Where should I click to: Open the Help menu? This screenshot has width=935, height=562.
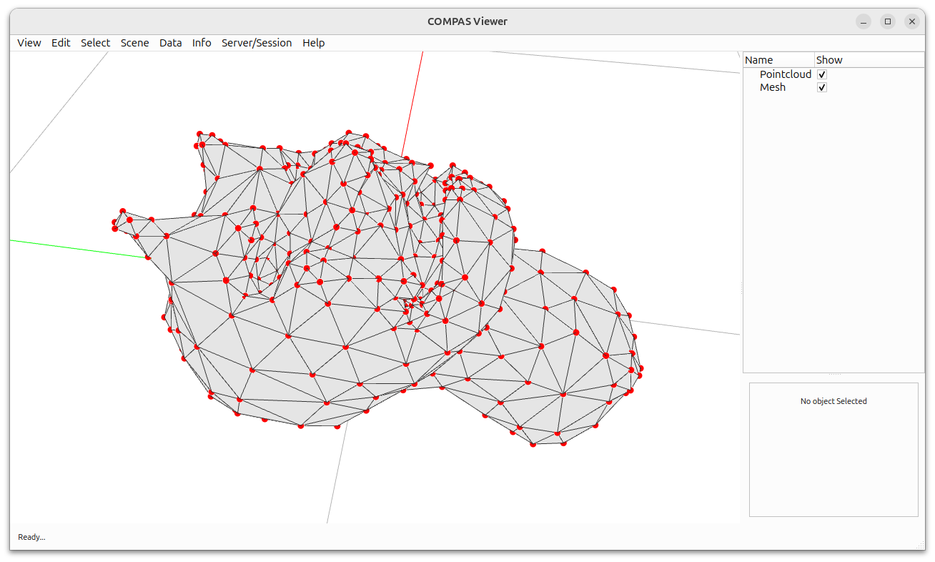point(313,43)
